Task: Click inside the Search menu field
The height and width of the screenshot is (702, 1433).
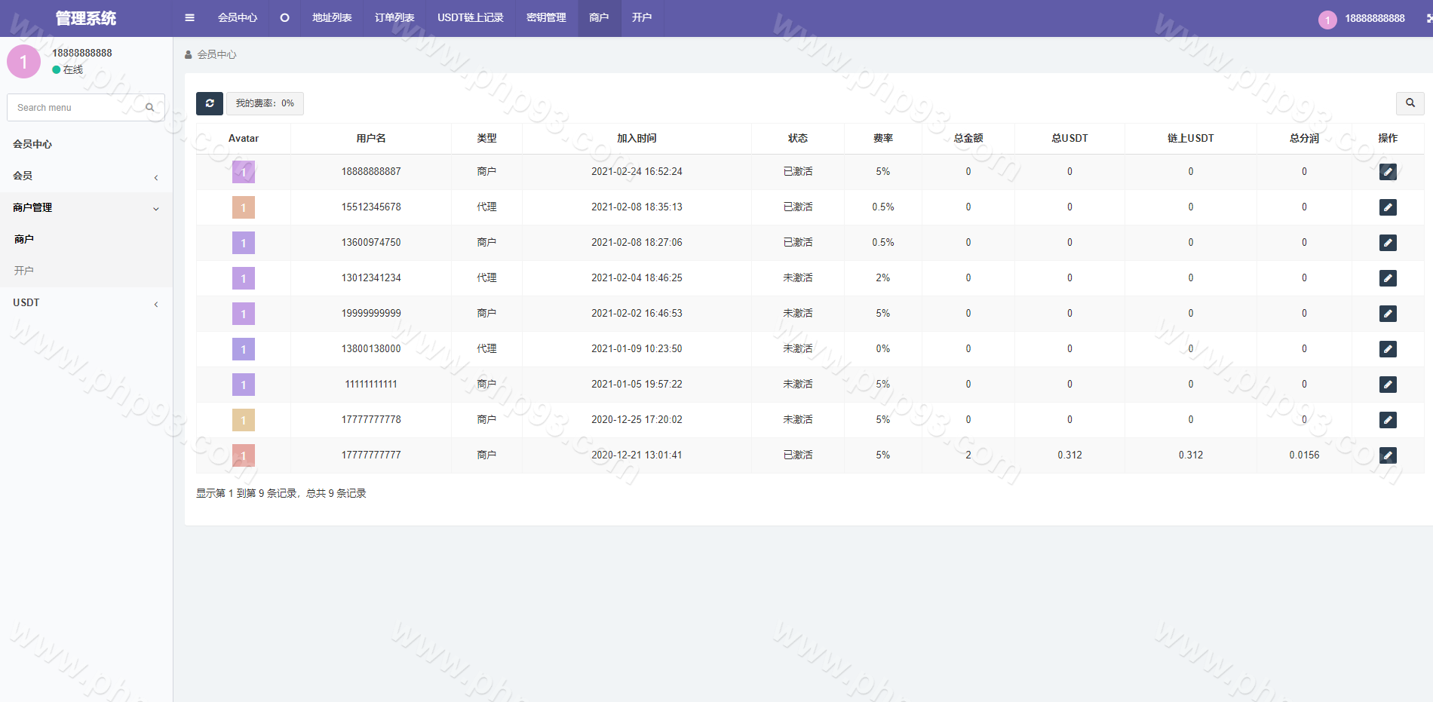Action: click(75, 108)
